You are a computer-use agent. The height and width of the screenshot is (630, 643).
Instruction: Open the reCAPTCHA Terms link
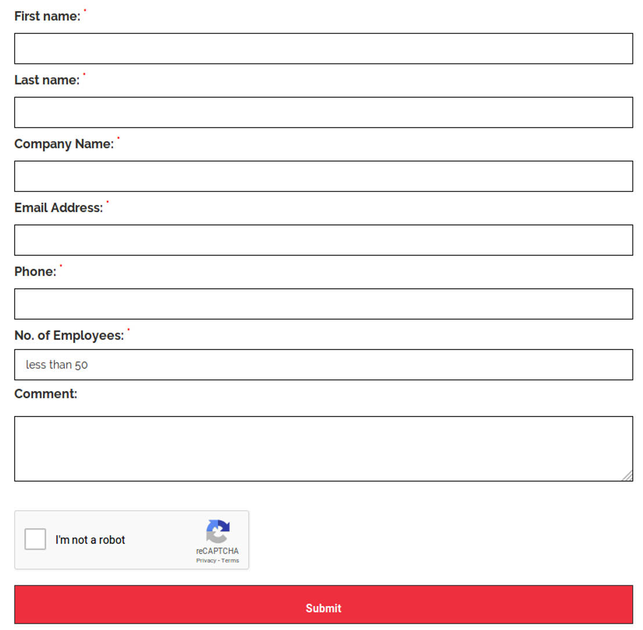tap(230, 561)
